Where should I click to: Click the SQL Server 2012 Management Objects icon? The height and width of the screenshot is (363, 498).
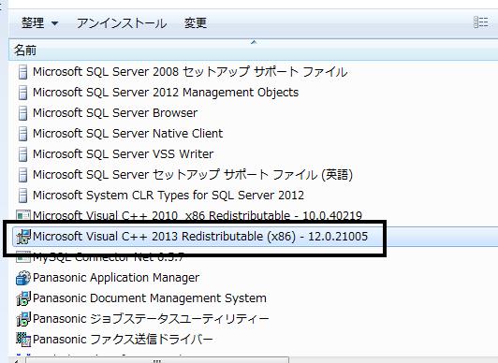click(22, 93)
